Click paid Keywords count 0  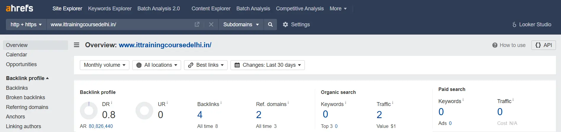click(441, 112)
